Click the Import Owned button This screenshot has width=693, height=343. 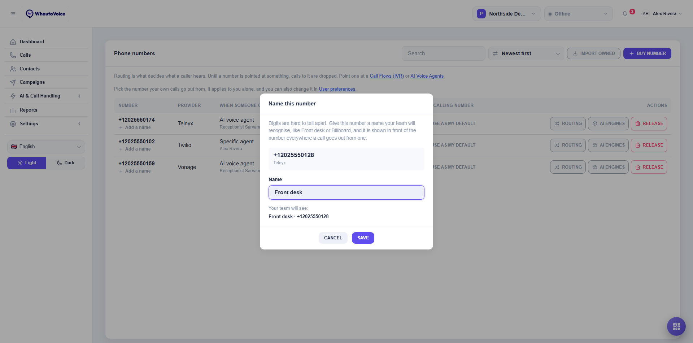pyautogui.click(x=593, y=53)
